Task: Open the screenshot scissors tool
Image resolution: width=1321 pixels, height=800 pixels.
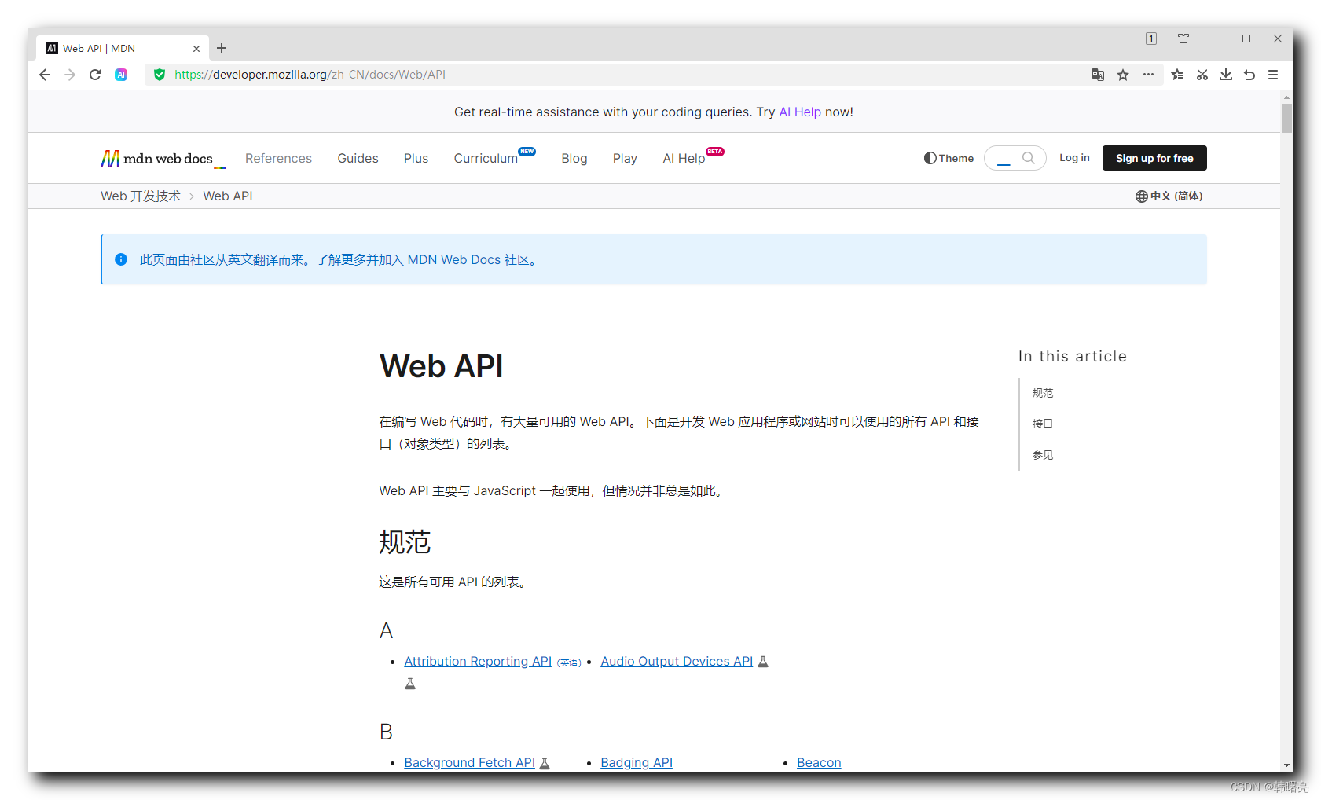Action: (x=1202, y=75)
